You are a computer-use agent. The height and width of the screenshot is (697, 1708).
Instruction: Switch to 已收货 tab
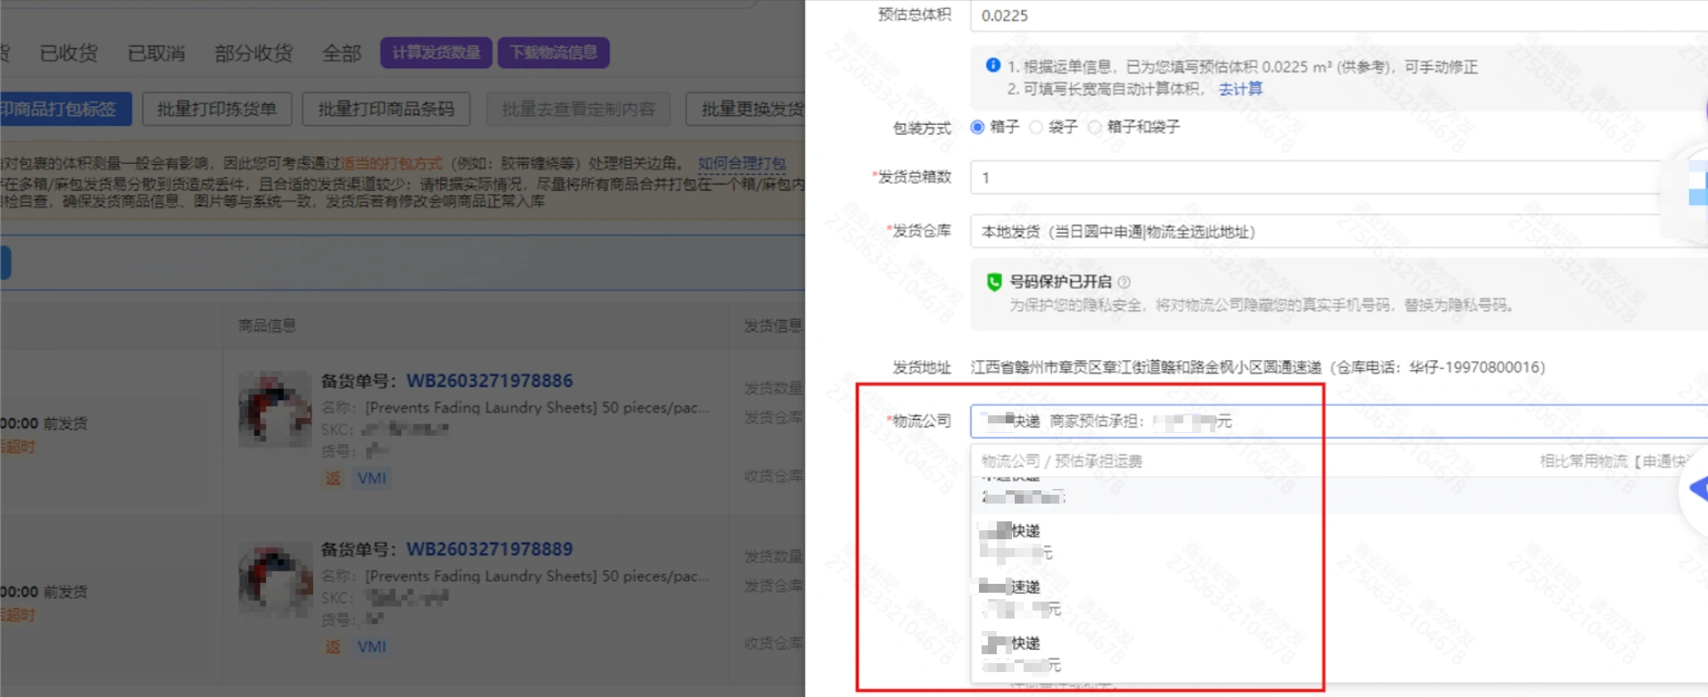pyautogui.click(x=69, y=53)
